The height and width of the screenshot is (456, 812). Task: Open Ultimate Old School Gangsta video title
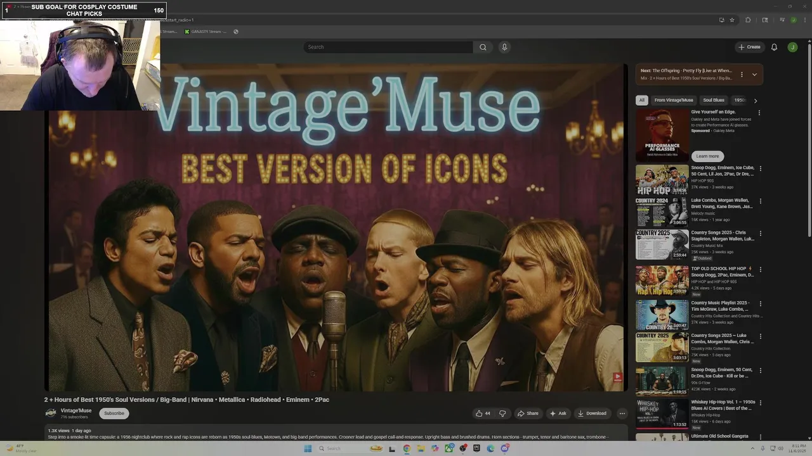[719, 436]
